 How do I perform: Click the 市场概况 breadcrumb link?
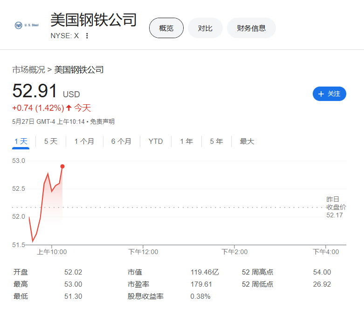tap(28, 69)
